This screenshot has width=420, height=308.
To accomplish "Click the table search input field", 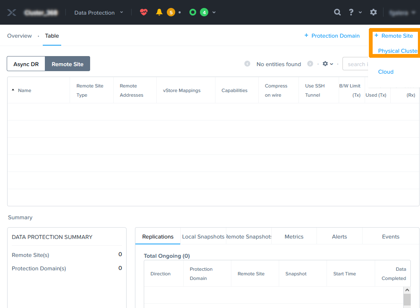I will [x=357, y=64].
